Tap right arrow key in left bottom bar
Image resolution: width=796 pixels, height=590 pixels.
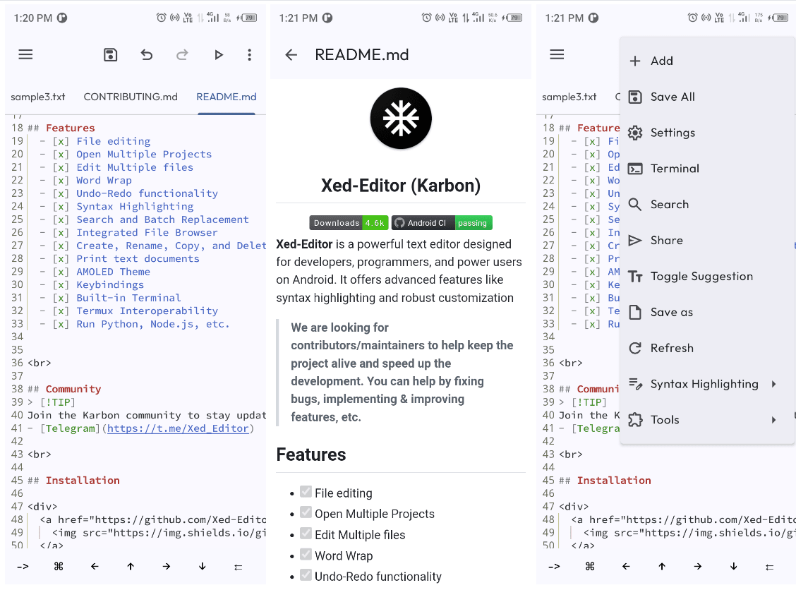[167, 566]
